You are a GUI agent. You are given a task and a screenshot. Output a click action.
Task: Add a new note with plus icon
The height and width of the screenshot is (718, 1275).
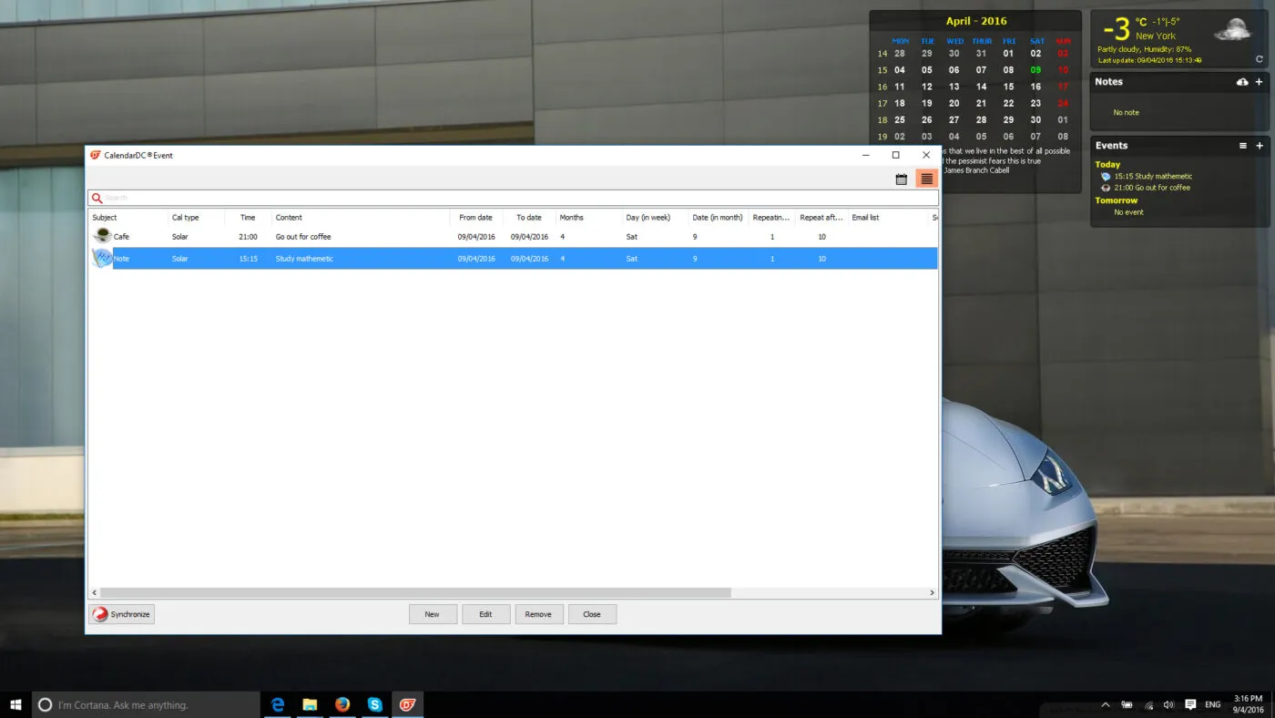tap(1260, 82)
